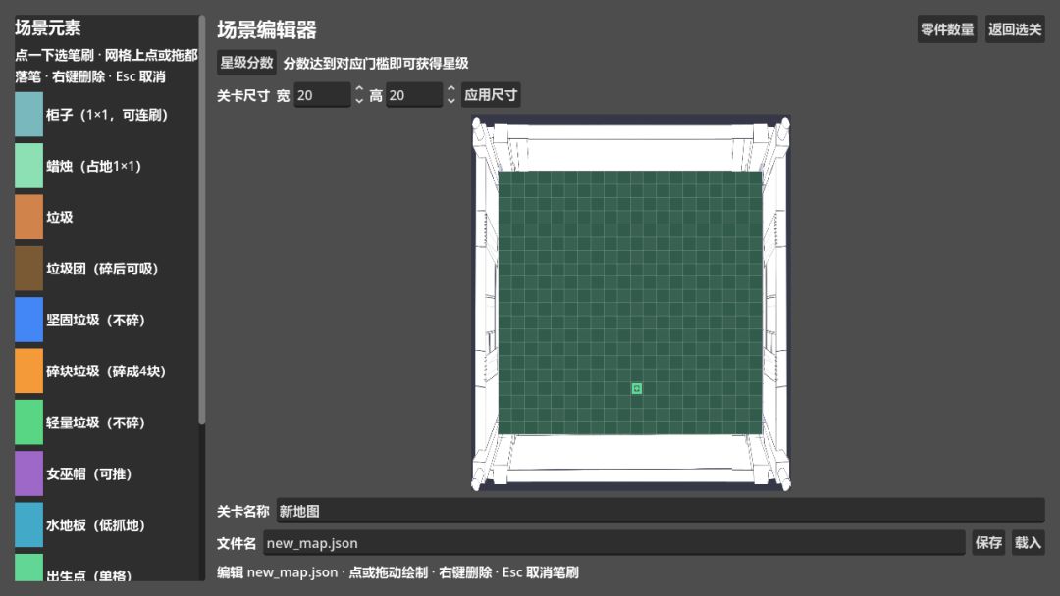
Task: Open the 星级分数 settings
Action: [x=246, y=63]
